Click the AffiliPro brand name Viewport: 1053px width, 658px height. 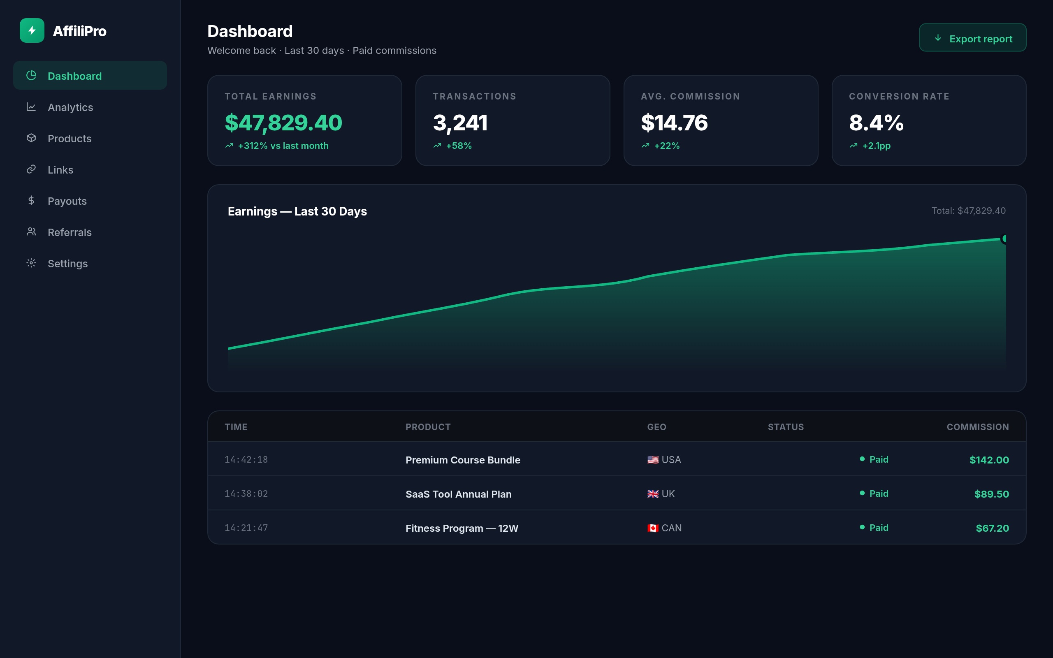[x=80, y=31]
